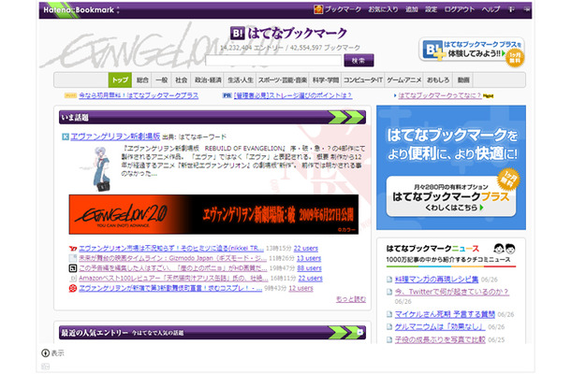Open the 子役の成長ぶりを写真で比較 news link

click(x=440, y=339)
